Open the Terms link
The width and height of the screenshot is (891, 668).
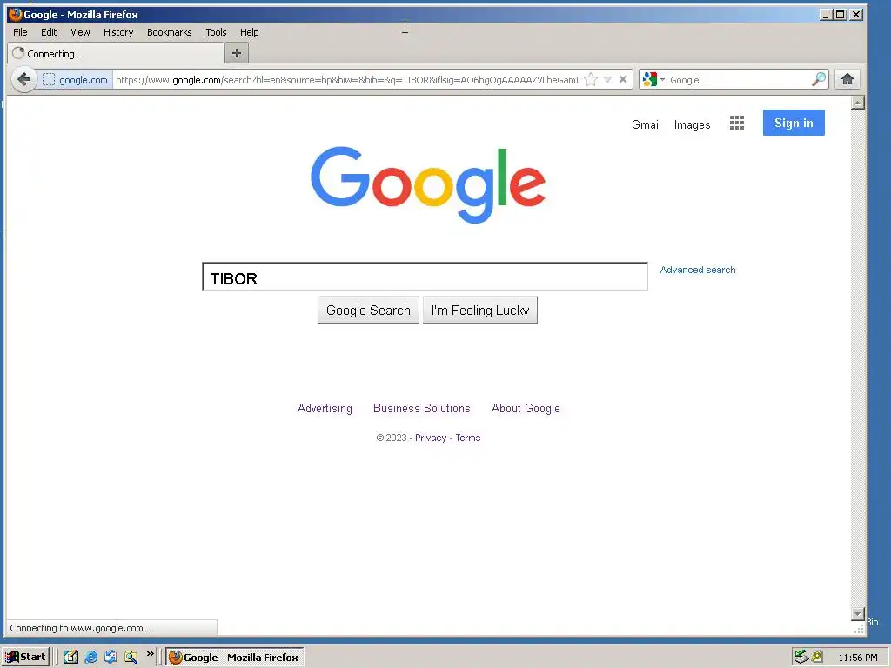[467, 438]
